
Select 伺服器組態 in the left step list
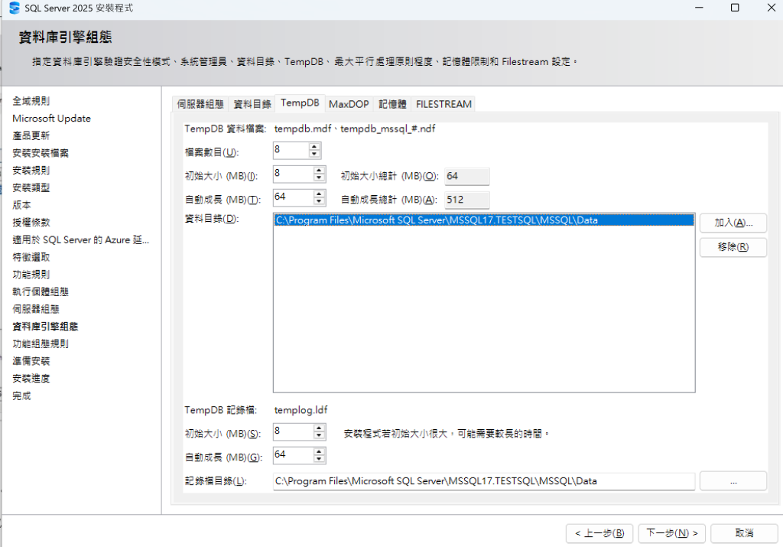tap(36, 309)
